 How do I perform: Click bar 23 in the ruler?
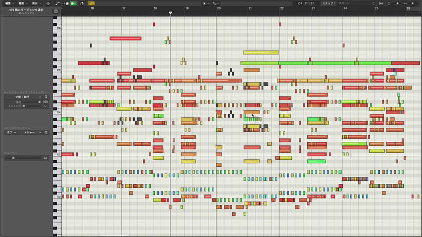[313, 8]
